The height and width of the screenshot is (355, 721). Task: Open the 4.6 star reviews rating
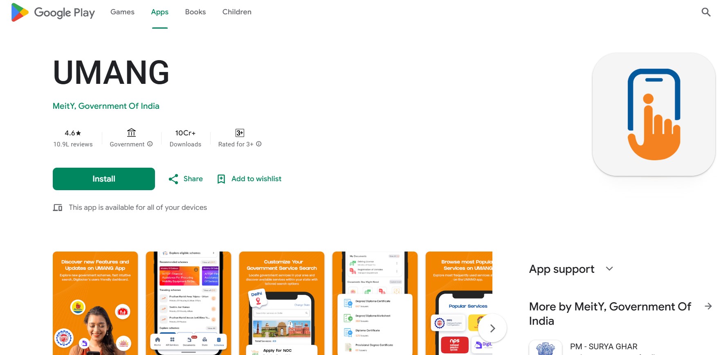(x=73, y=138)
